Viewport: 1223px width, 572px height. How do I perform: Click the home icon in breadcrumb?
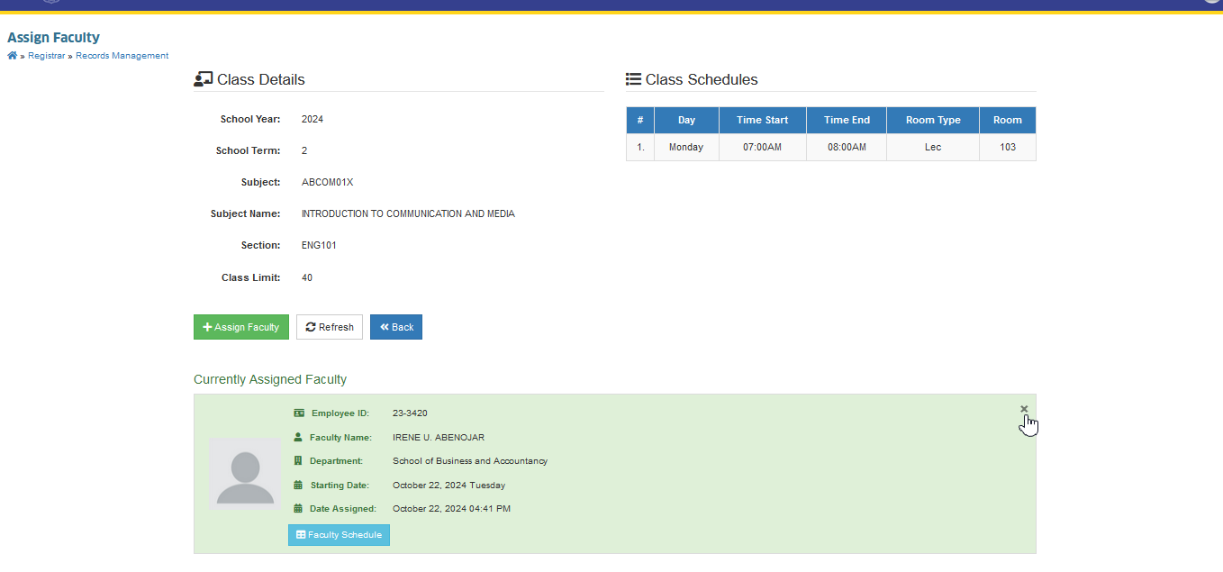pyautogui.click(x=12, y=56)
